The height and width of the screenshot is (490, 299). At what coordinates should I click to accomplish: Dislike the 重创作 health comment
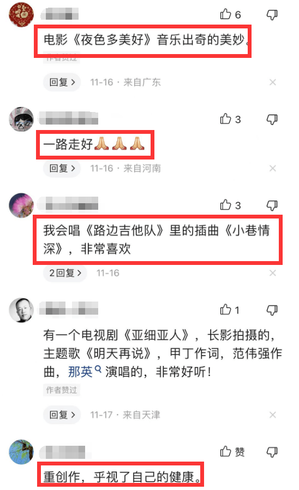pyautogui.click(x=272, y=452)
